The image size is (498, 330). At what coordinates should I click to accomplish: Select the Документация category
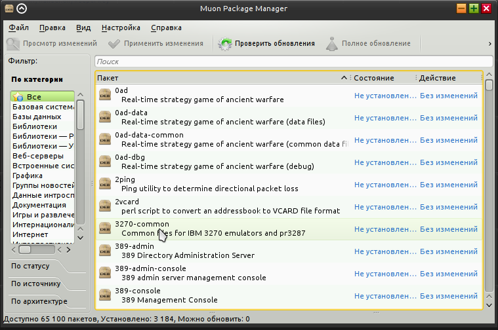coord(43,205)
